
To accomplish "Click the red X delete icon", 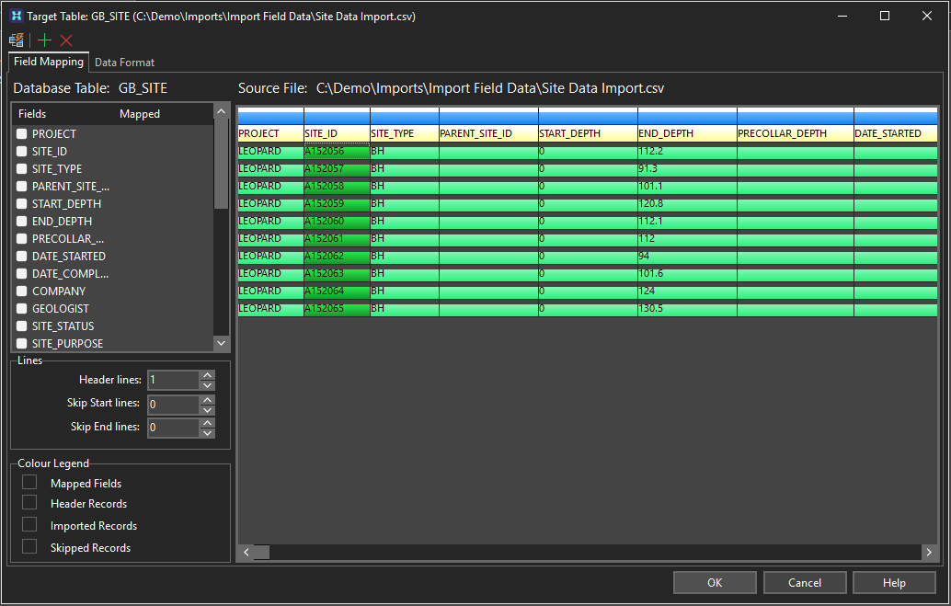I will click(66, 40).
